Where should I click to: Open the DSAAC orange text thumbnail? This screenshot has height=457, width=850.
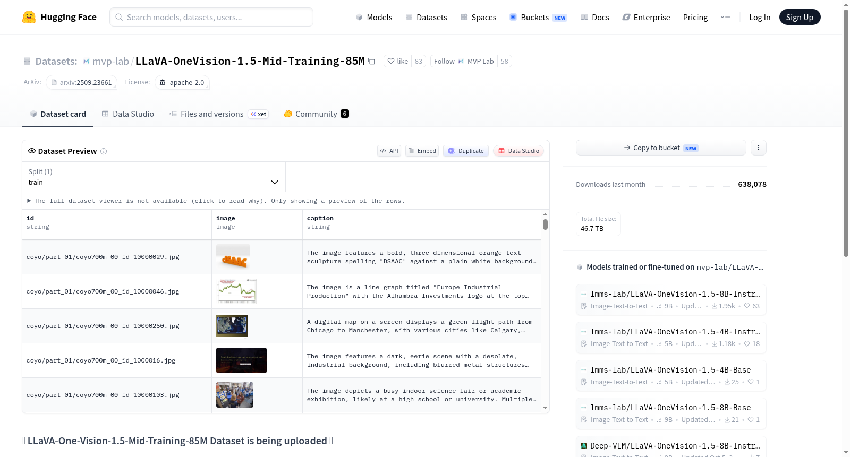(x=233, y=257)
